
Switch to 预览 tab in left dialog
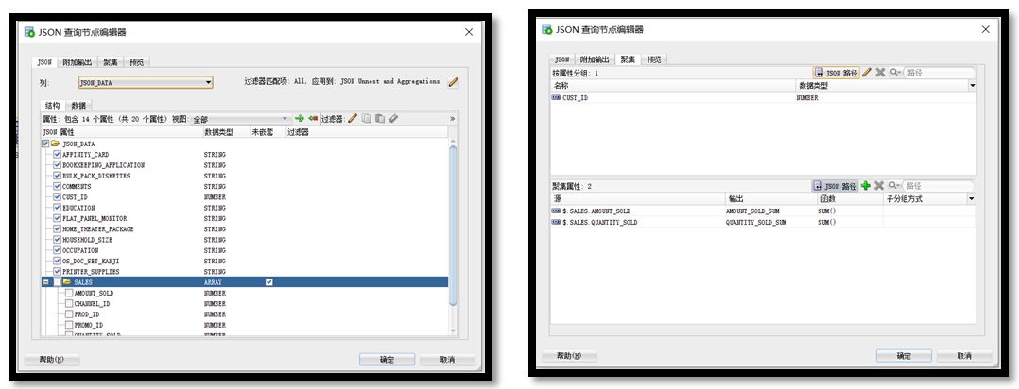point(136,62)
